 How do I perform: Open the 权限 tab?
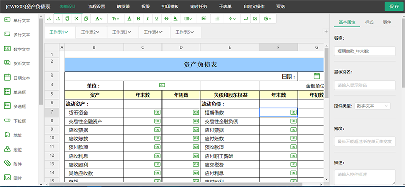(146, 7)
